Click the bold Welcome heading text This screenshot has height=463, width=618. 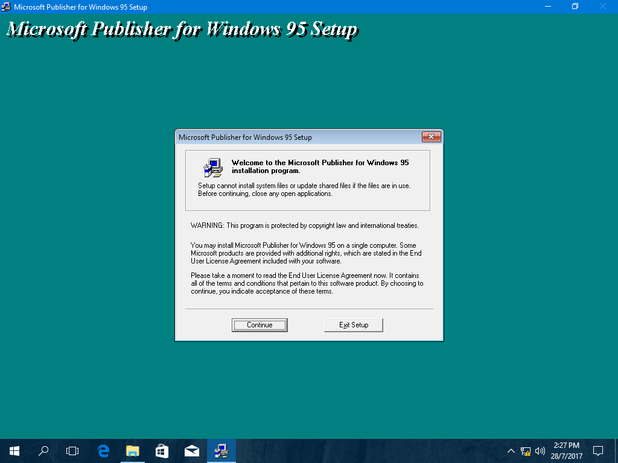coord(320,166)
